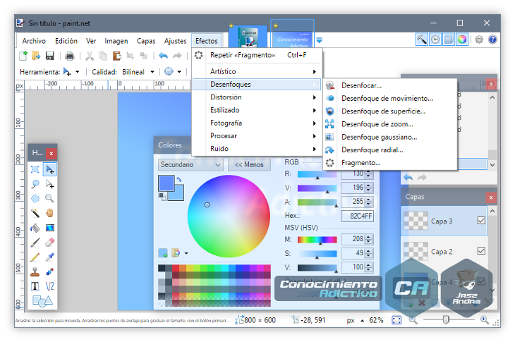Screen dimensions: 515x342
Task: Open the settings gear icon
Action: tap(479, 39)
